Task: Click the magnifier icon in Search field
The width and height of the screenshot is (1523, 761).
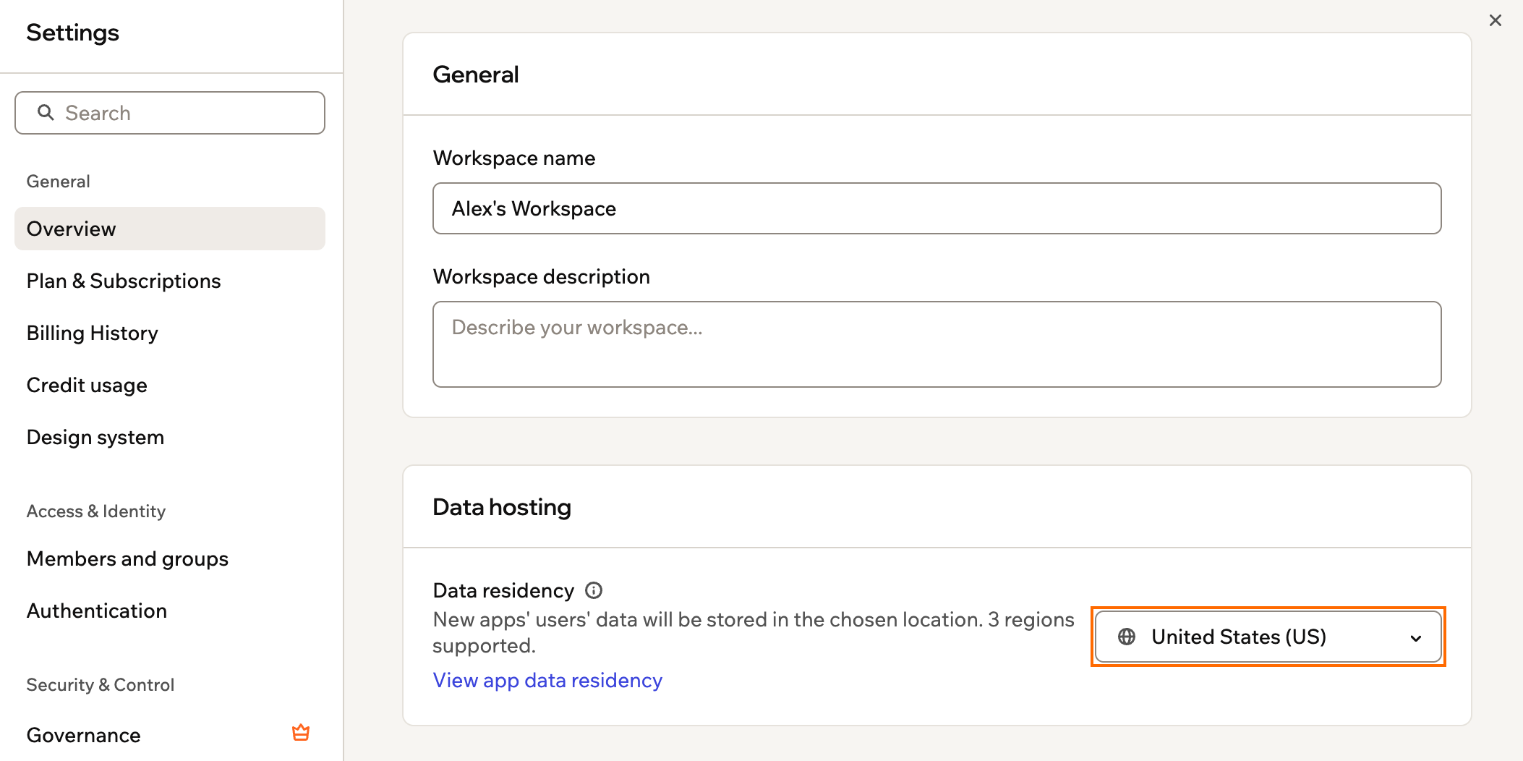Action: pyautogui.click(x=46, y=113)
